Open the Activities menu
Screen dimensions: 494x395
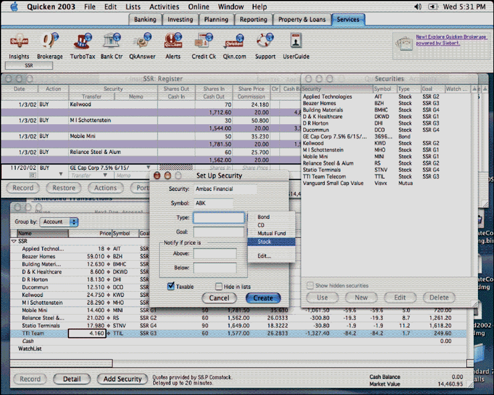pos(164,7)
